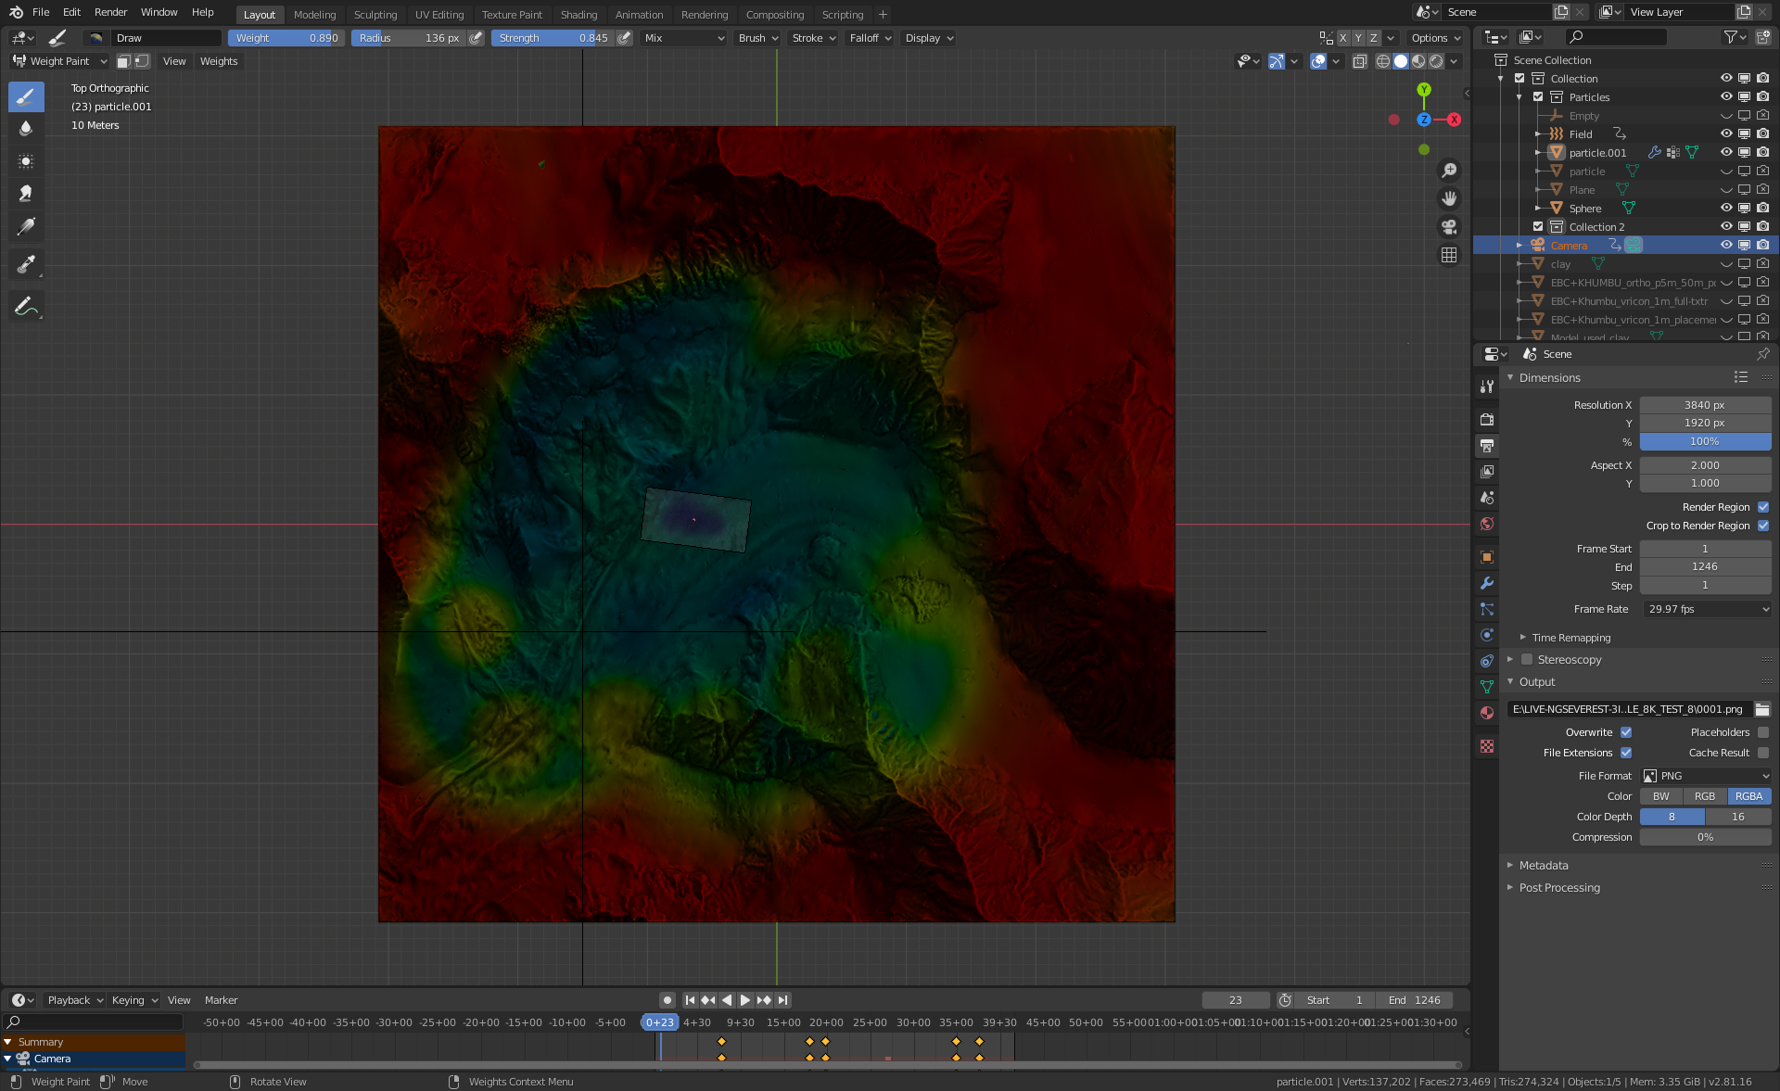
Task: Open the Weight Paint mode dropdown
Action: pos(60,61)
